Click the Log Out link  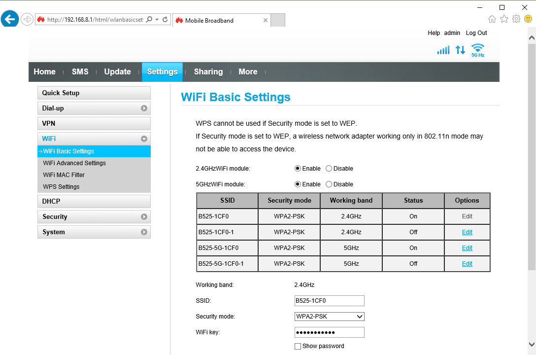coord(476,33)
